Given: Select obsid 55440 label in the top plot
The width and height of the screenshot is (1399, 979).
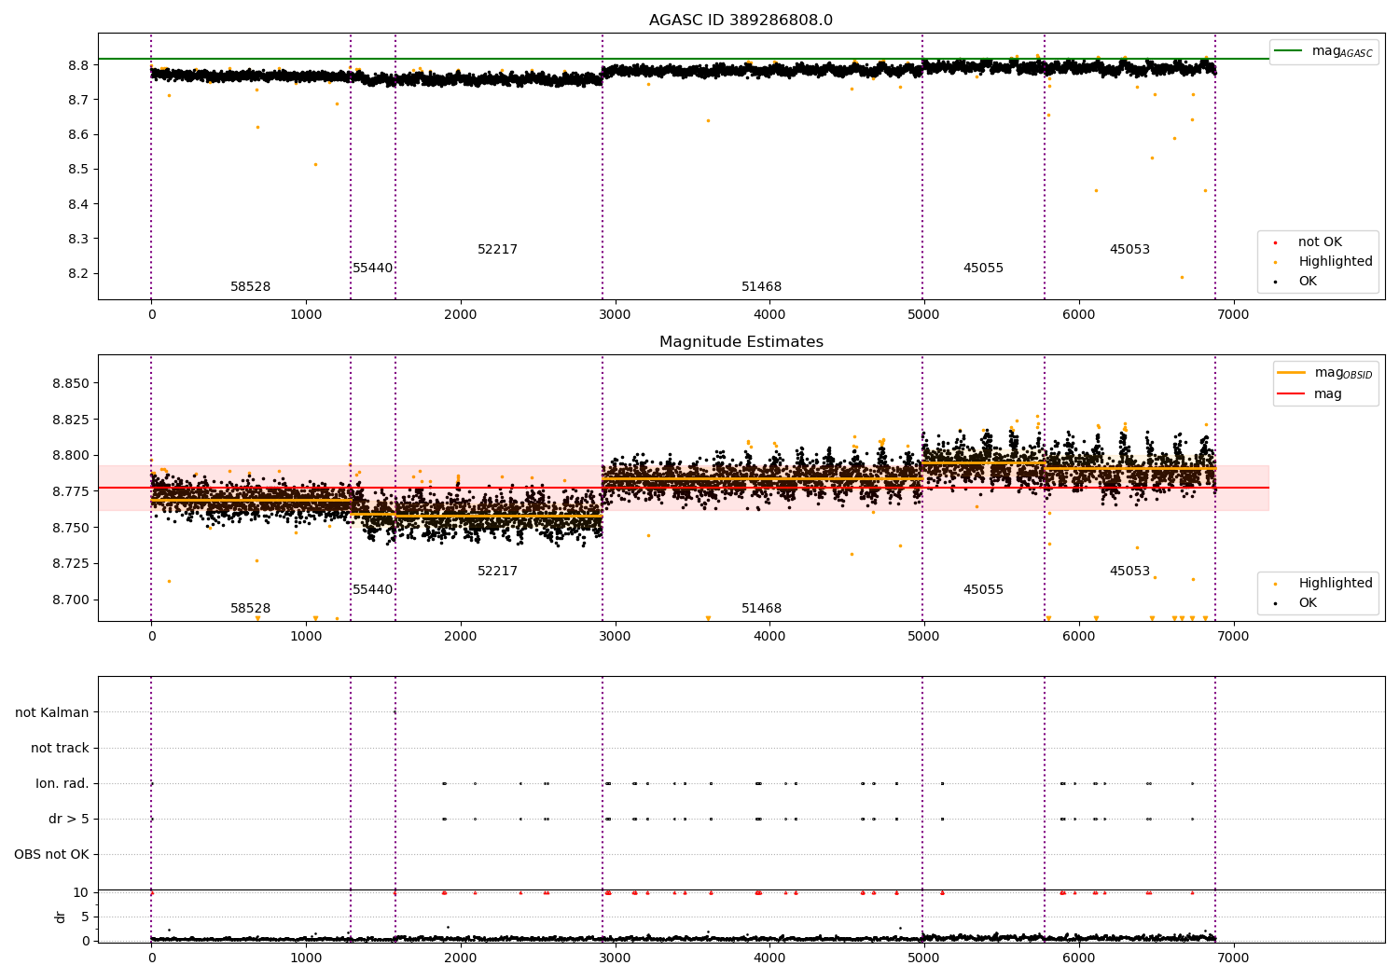Looking at the screenshot, I should coord(373,269).
